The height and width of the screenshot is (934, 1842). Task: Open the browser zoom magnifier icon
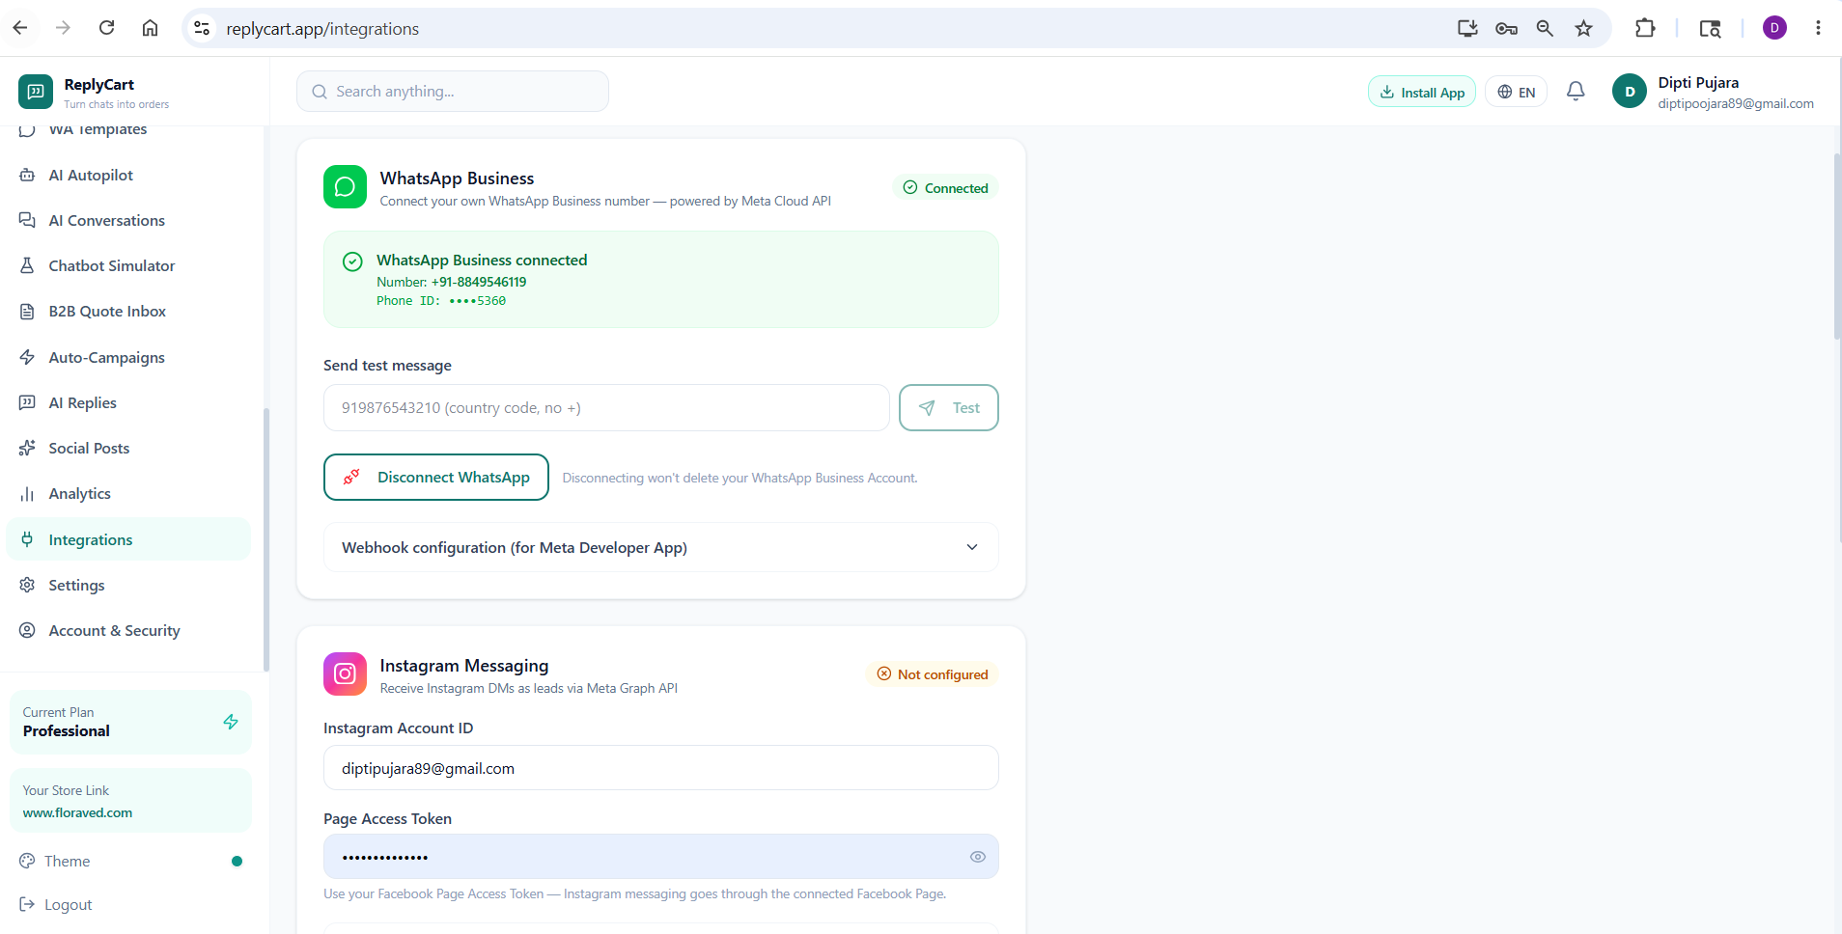tap(1546, 28)
